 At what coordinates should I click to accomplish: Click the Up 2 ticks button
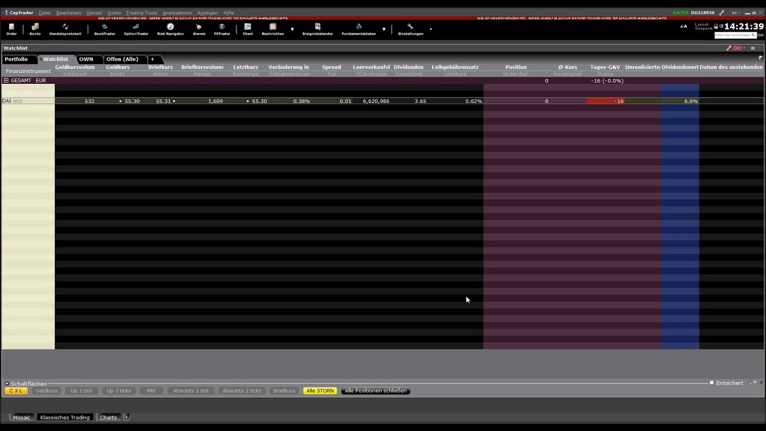(118, 391)
